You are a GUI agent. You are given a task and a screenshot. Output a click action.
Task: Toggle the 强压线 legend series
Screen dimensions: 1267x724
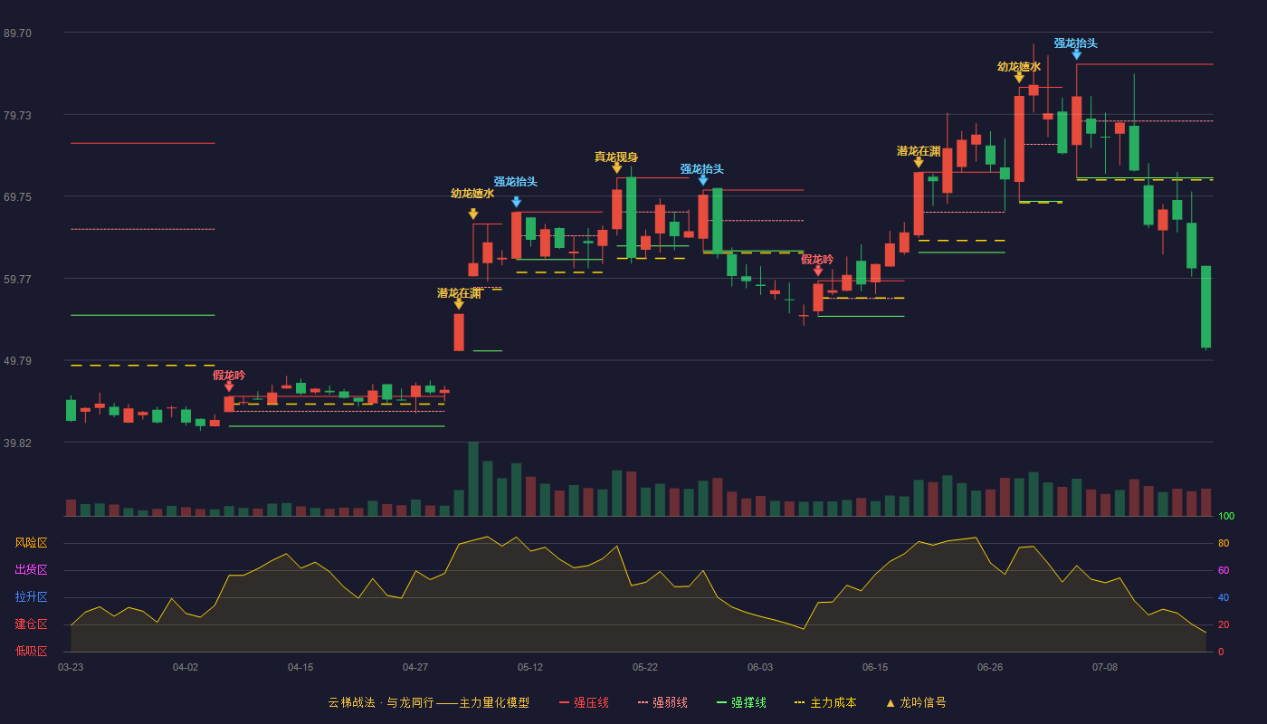(584, 702)
